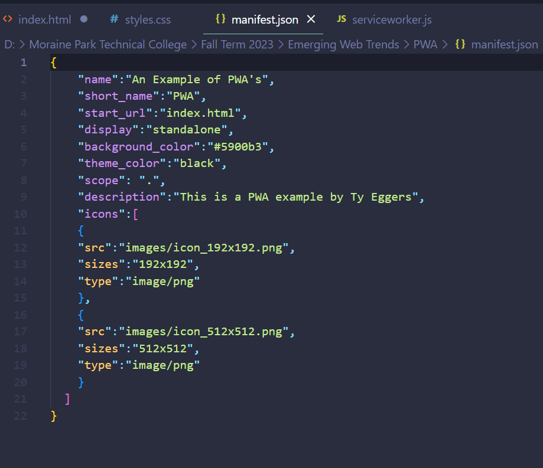
Task: Click the manifest.json breadcrumb item
Action: 505,45
